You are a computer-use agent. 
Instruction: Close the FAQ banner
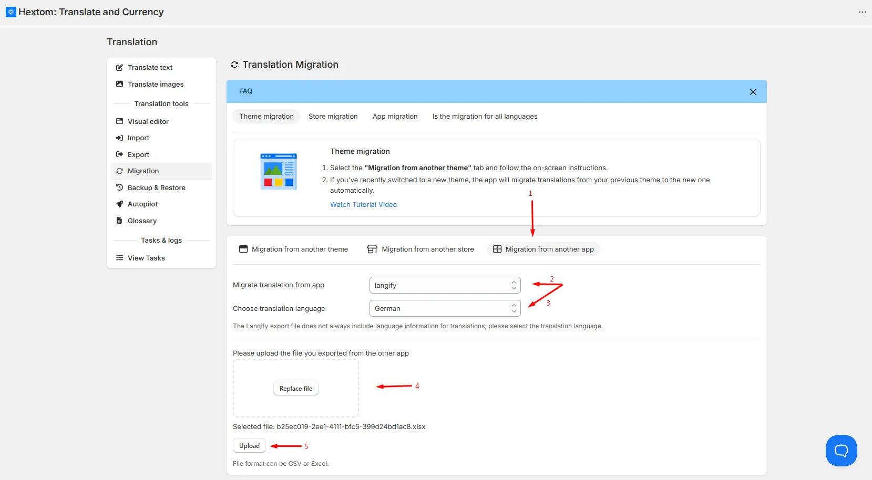[753, 92]
